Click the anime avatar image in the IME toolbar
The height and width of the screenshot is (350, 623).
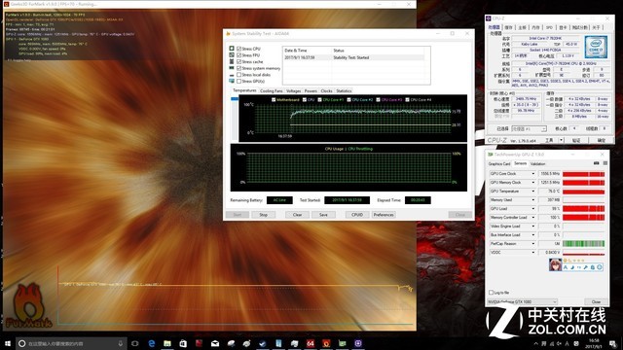click(555, 264)
